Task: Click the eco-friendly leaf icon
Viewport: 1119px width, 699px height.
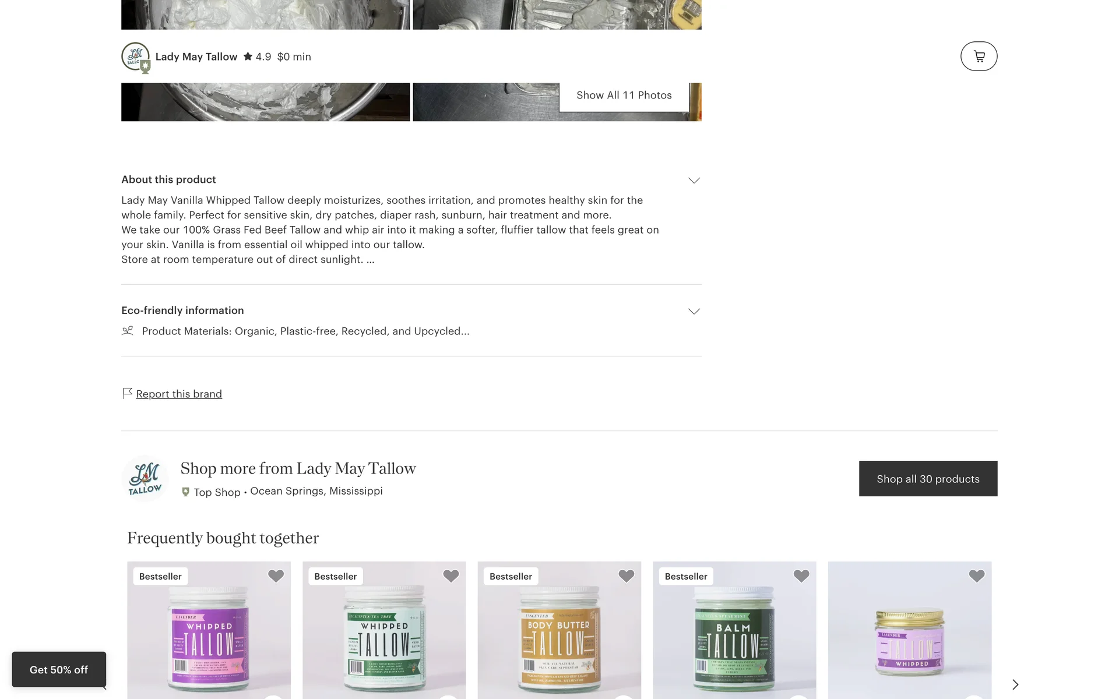Action: [127, 331]
